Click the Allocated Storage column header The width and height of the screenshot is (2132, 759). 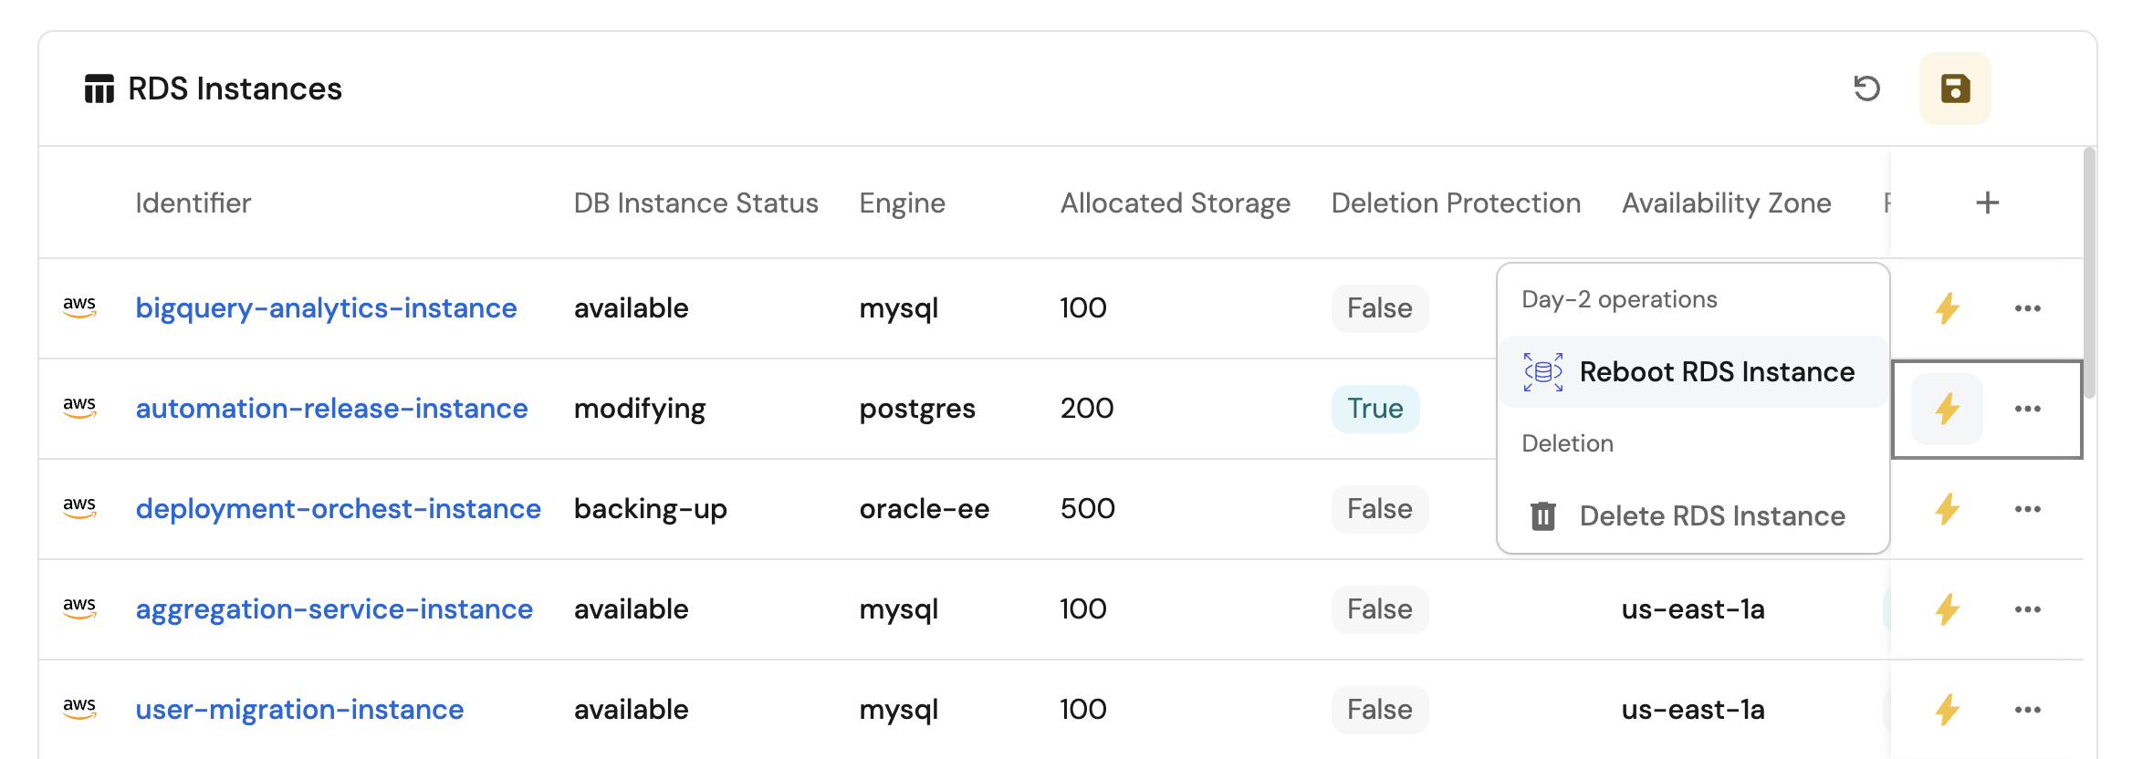coord(1175,203)
